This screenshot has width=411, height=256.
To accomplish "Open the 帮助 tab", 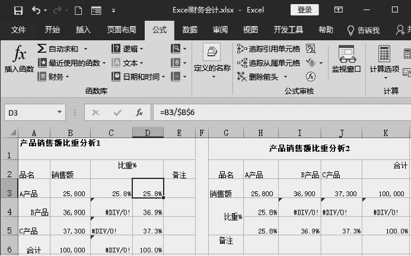I will pos(326,30).
